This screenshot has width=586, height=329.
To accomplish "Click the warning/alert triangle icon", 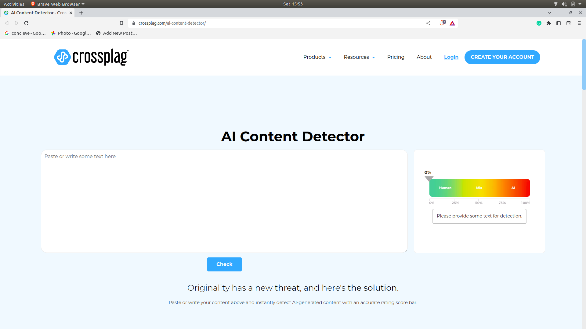I will tap(452, 23).
